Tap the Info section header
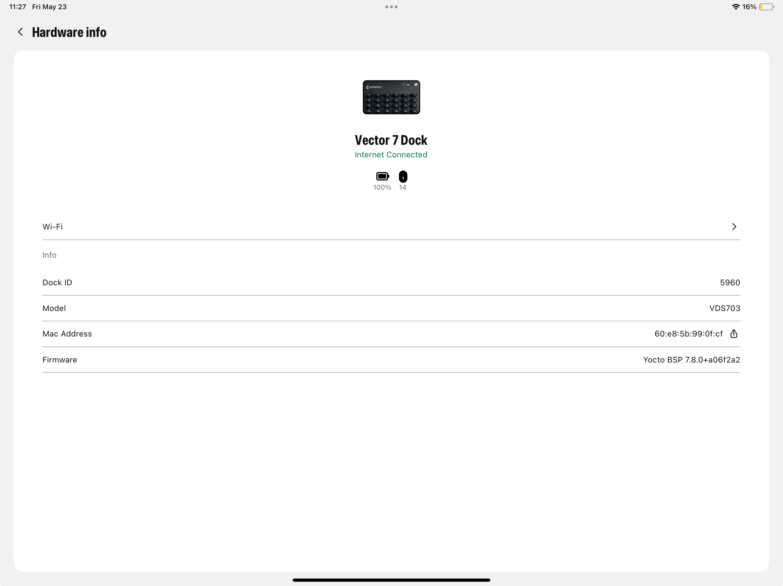Screen dimensions: 783x586 pyautogui.click(x=49, y=255)
